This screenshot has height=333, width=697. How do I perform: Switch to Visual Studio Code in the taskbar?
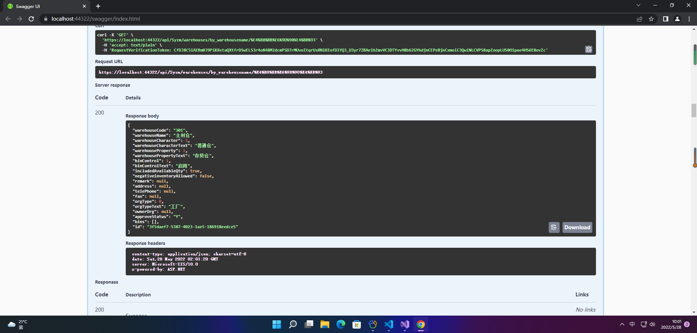[389, 324]
